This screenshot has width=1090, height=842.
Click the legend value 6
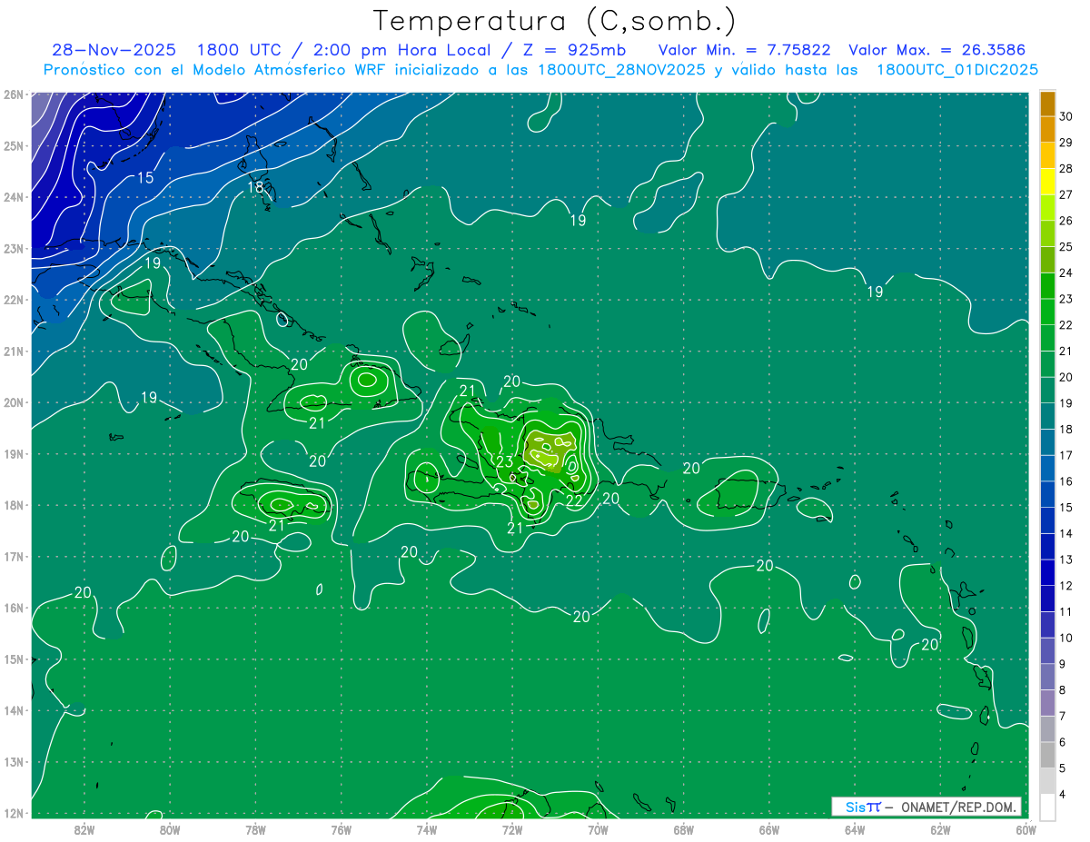(1063, 742)
